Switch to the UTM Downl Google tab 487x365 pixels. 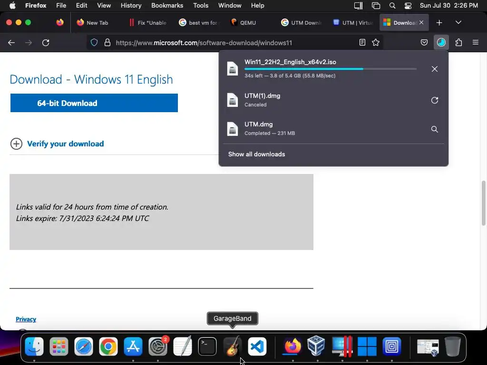[x=301, y=23]
